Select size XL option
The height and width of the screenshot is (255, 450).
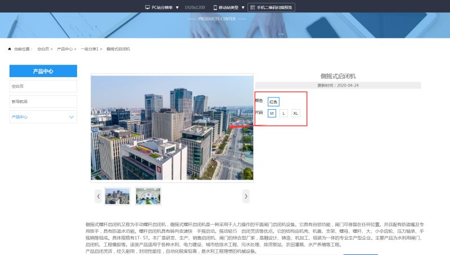[296, 113]
